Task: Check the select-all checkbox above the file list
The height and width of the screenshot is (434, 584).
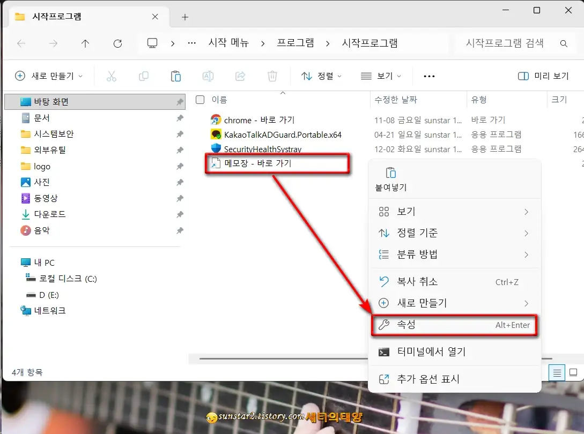Action: pos(199,99)
